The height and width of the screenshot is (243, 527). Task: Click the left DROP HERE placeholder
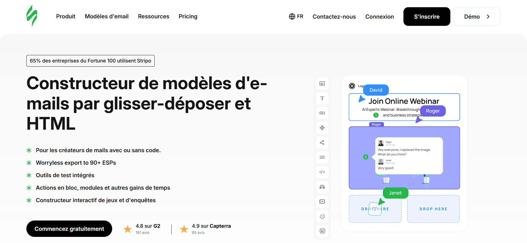(375, 209)
